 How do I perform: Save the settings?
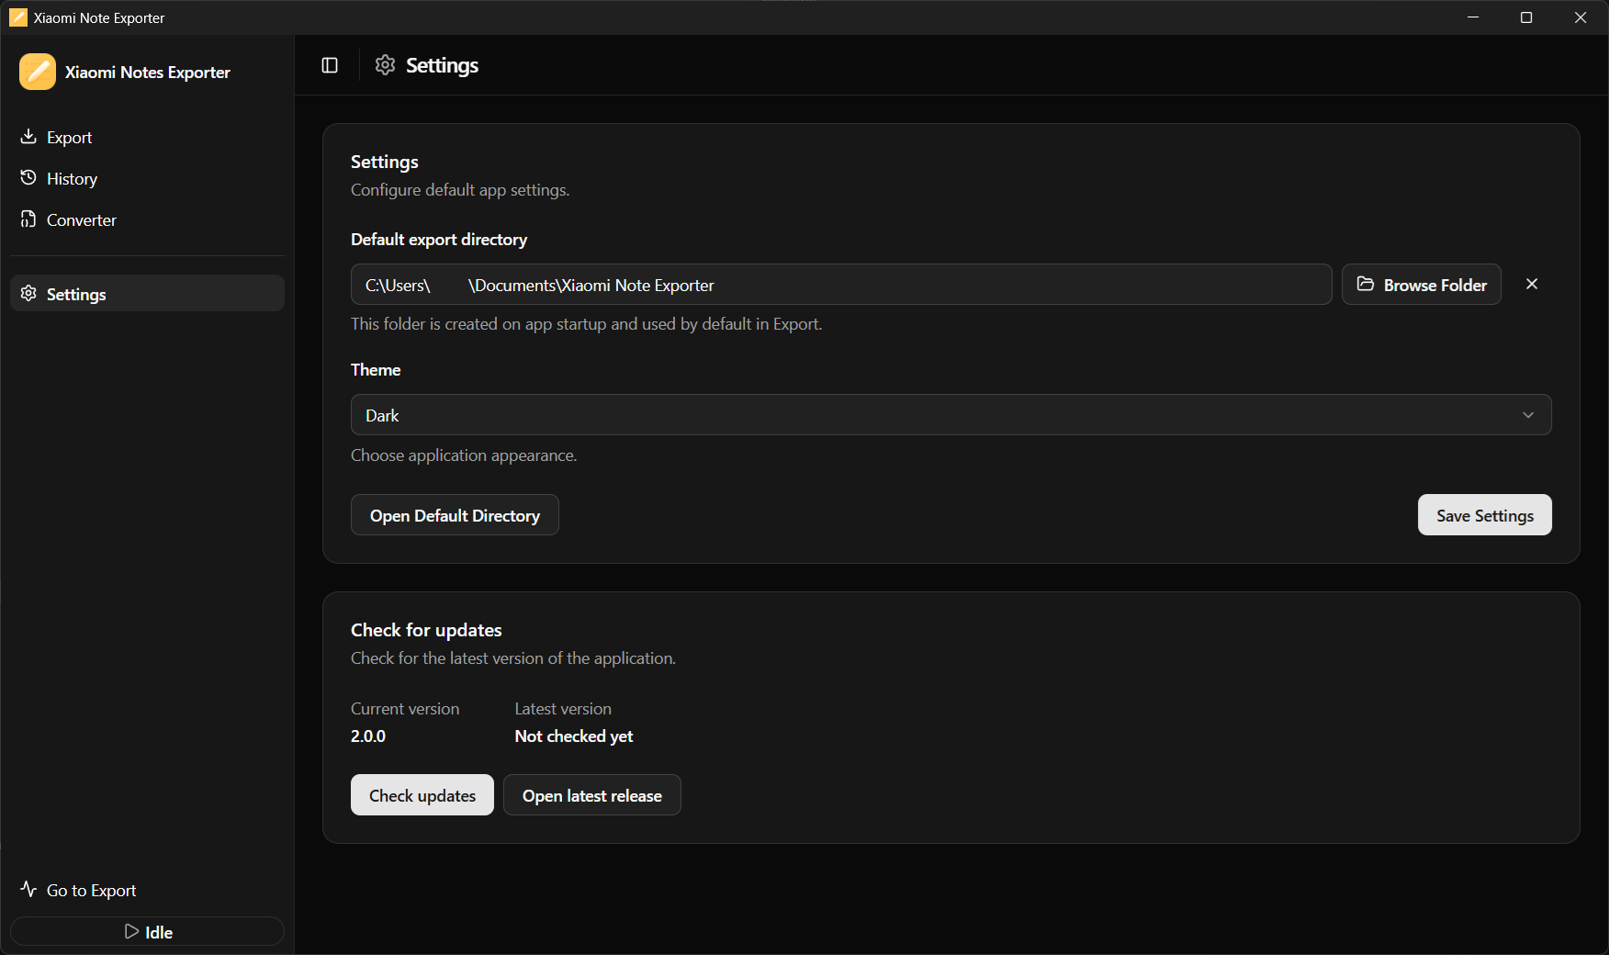coord(1485,515)
